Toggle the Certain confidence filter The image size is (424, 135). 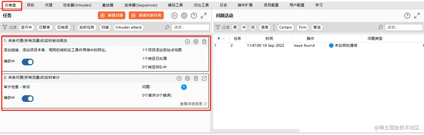tap(286, 27)
